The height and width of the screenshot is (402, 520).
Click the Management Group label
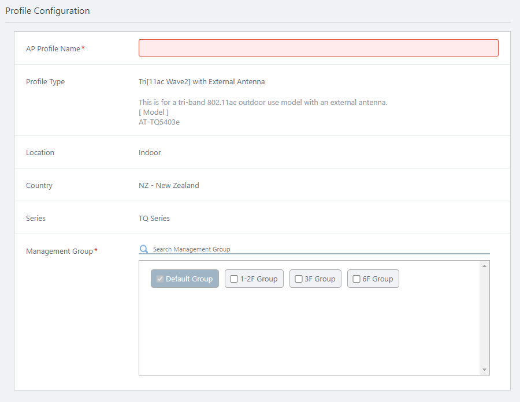(x=60, y=251)
